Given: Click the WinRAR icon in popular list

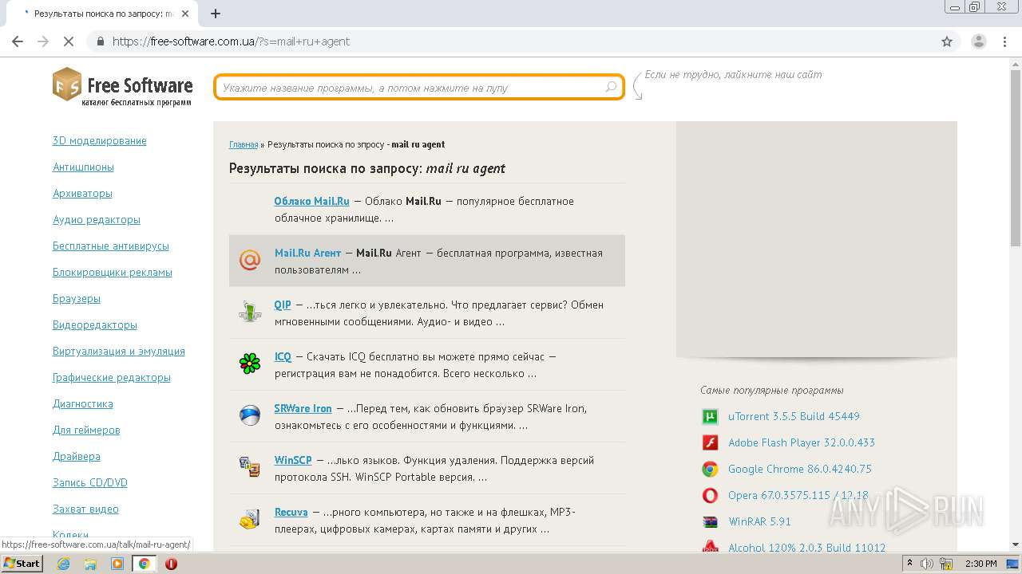Looking at the screenshot, I should click(x=710, y=521).
